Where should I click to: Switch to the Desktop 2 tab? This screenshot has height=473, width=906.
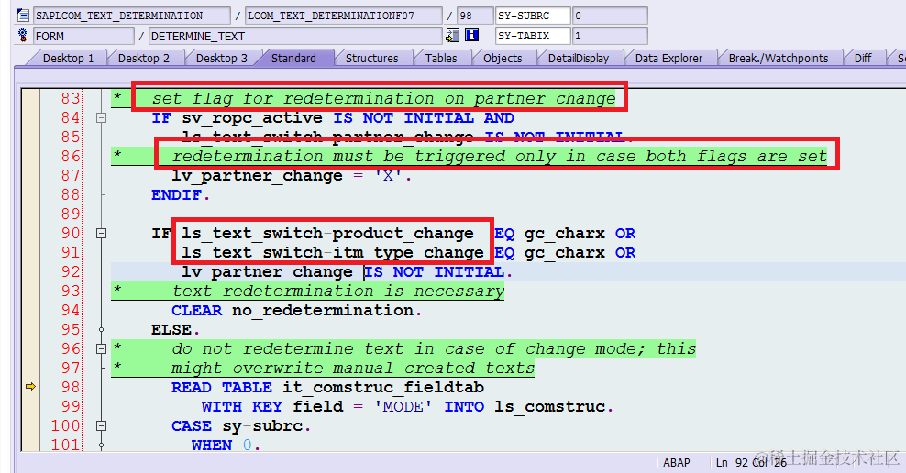click(x=144, y=59)
